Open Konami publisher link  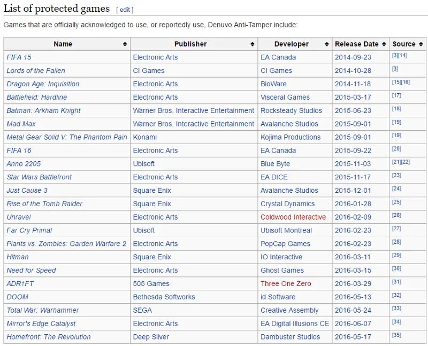point(144,137)
